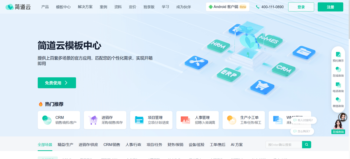350x159 pixels.
Task: Click the 400-111-0890 phone number
Action: click(272, 7)
